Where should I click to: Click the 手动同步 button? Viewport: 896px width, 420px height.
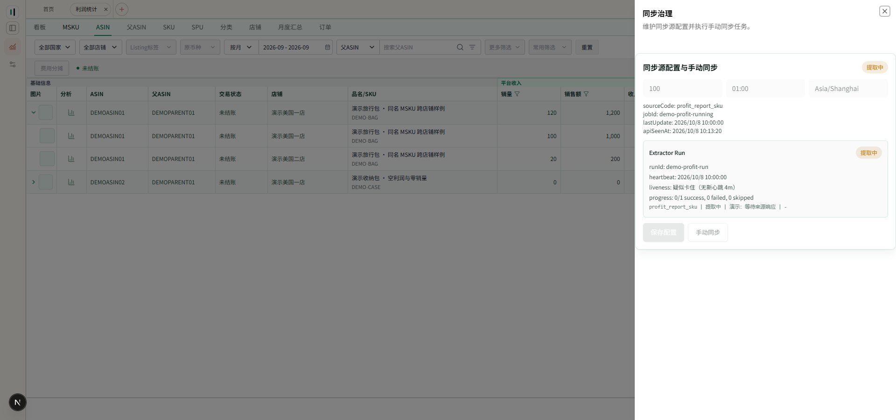point(708,232)
